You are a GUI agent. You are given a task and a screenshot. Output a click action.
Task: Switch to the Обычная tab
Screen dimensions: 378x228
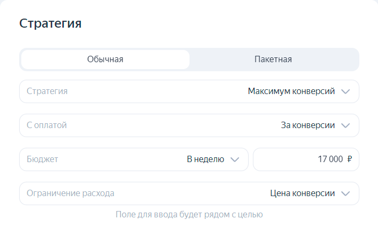[x=105, y=60]
